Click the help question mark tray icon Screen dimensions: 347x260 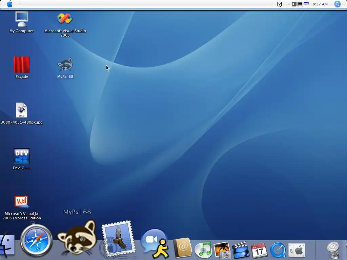(x=280, y=4)
